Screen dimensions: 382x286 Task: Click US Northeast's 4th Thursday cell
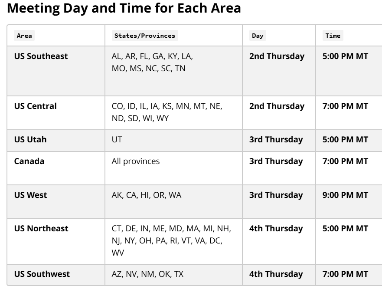[279, 241]
